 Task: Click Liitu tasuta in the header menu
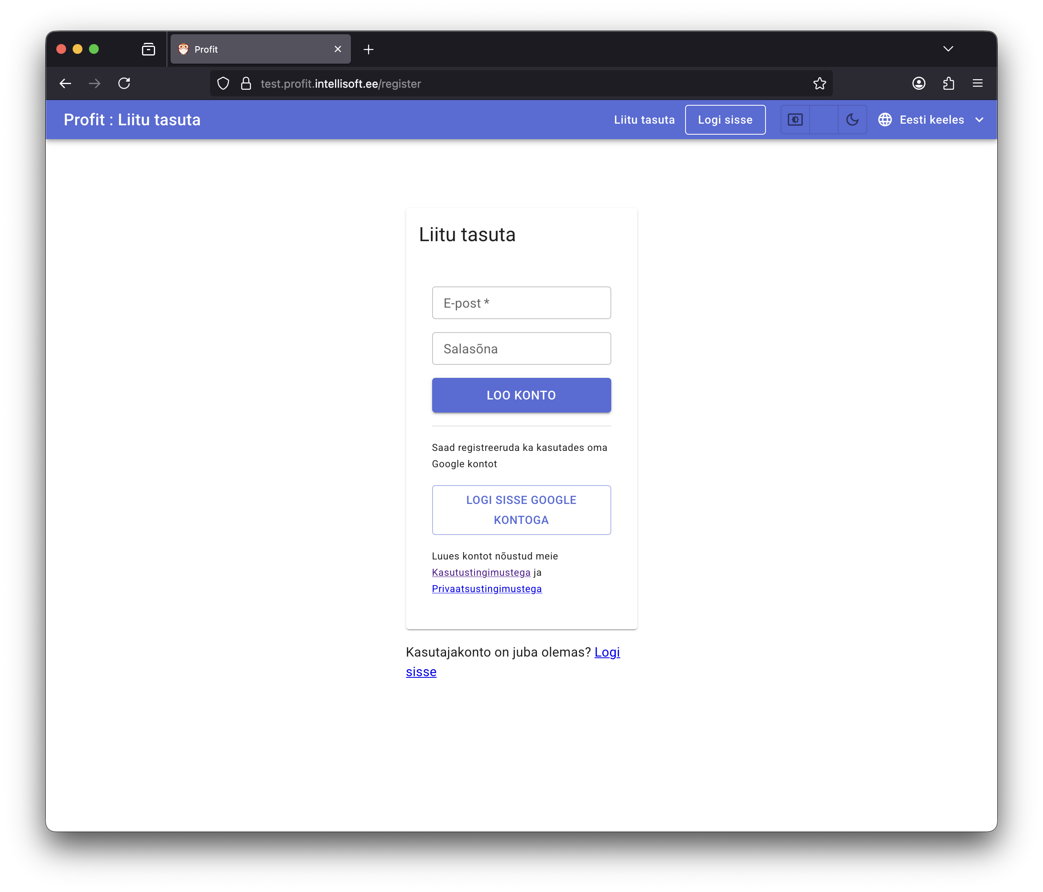[x=644, y=120]
